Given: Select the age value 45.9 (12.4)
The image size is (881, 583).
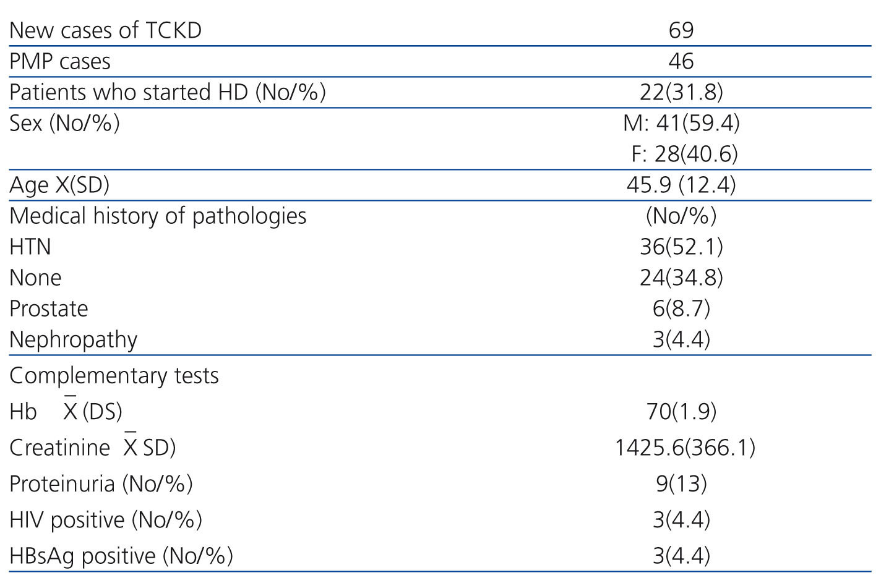Looking at the screenshot, I should 681,185.
